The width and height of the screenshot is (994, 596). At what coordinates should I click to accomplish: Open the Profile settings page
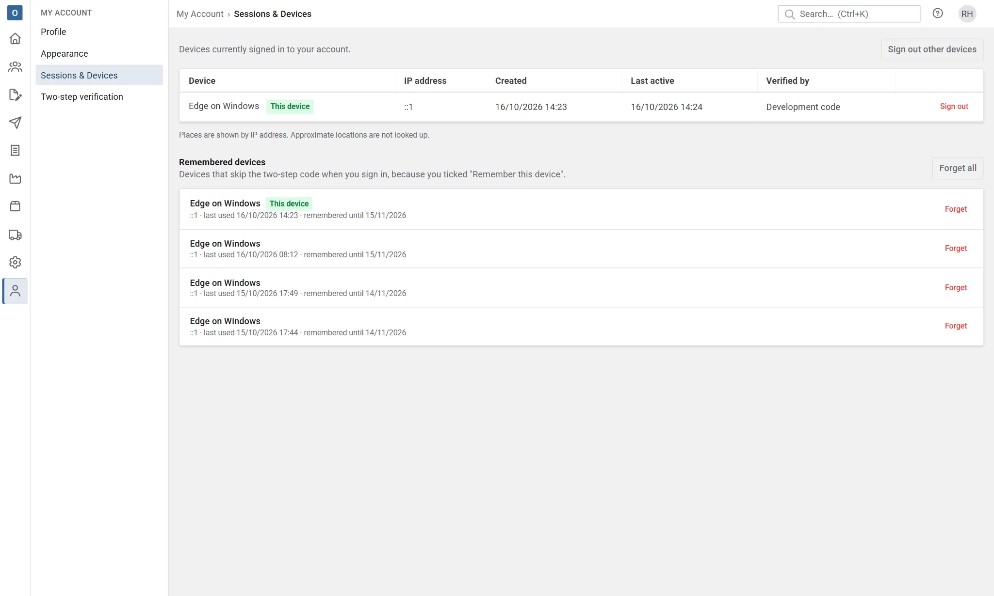[x=99, y=32]
